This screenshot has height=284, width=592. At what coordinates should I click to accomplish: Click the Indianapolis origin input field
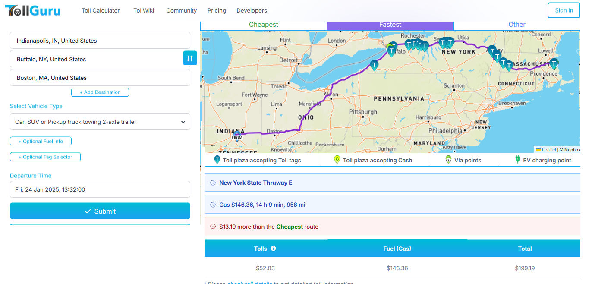(100, 41)
